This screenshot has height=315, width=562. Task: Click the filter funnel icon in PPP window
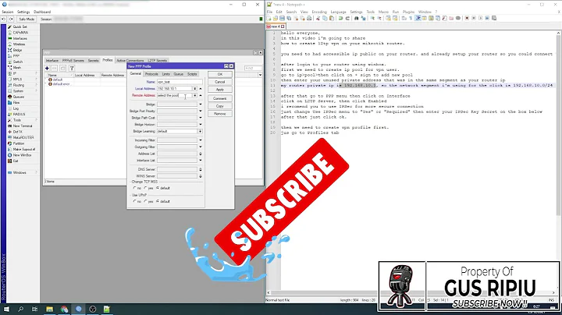(72, 68)
